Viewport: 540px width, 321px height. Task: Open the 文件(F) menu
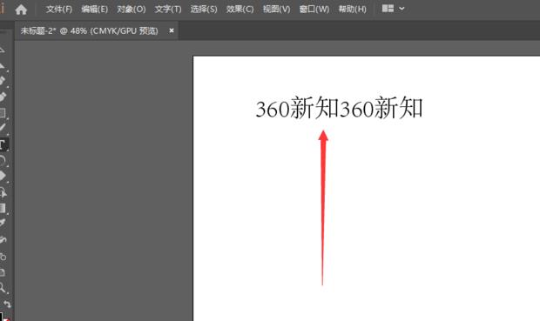[x=59, y=10]
